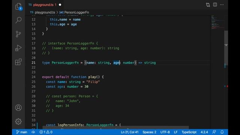Click the feedback icon in status bar
Screen dimensions: 240x135
(214, 132)
